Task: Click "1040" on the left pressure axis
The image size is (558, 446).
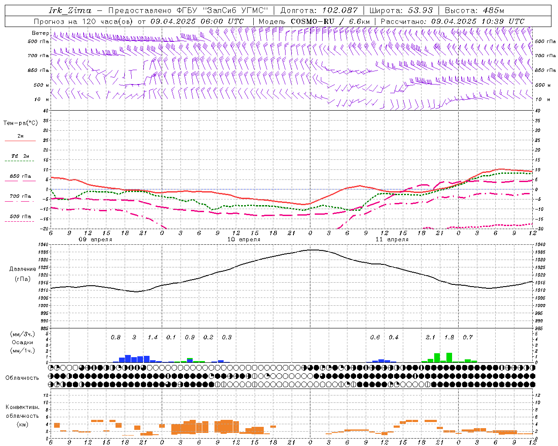Action: tap(44, 245)
